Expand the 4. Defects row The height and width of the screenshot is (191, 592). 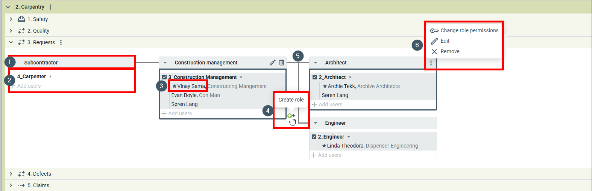click(x=11, y=174)
